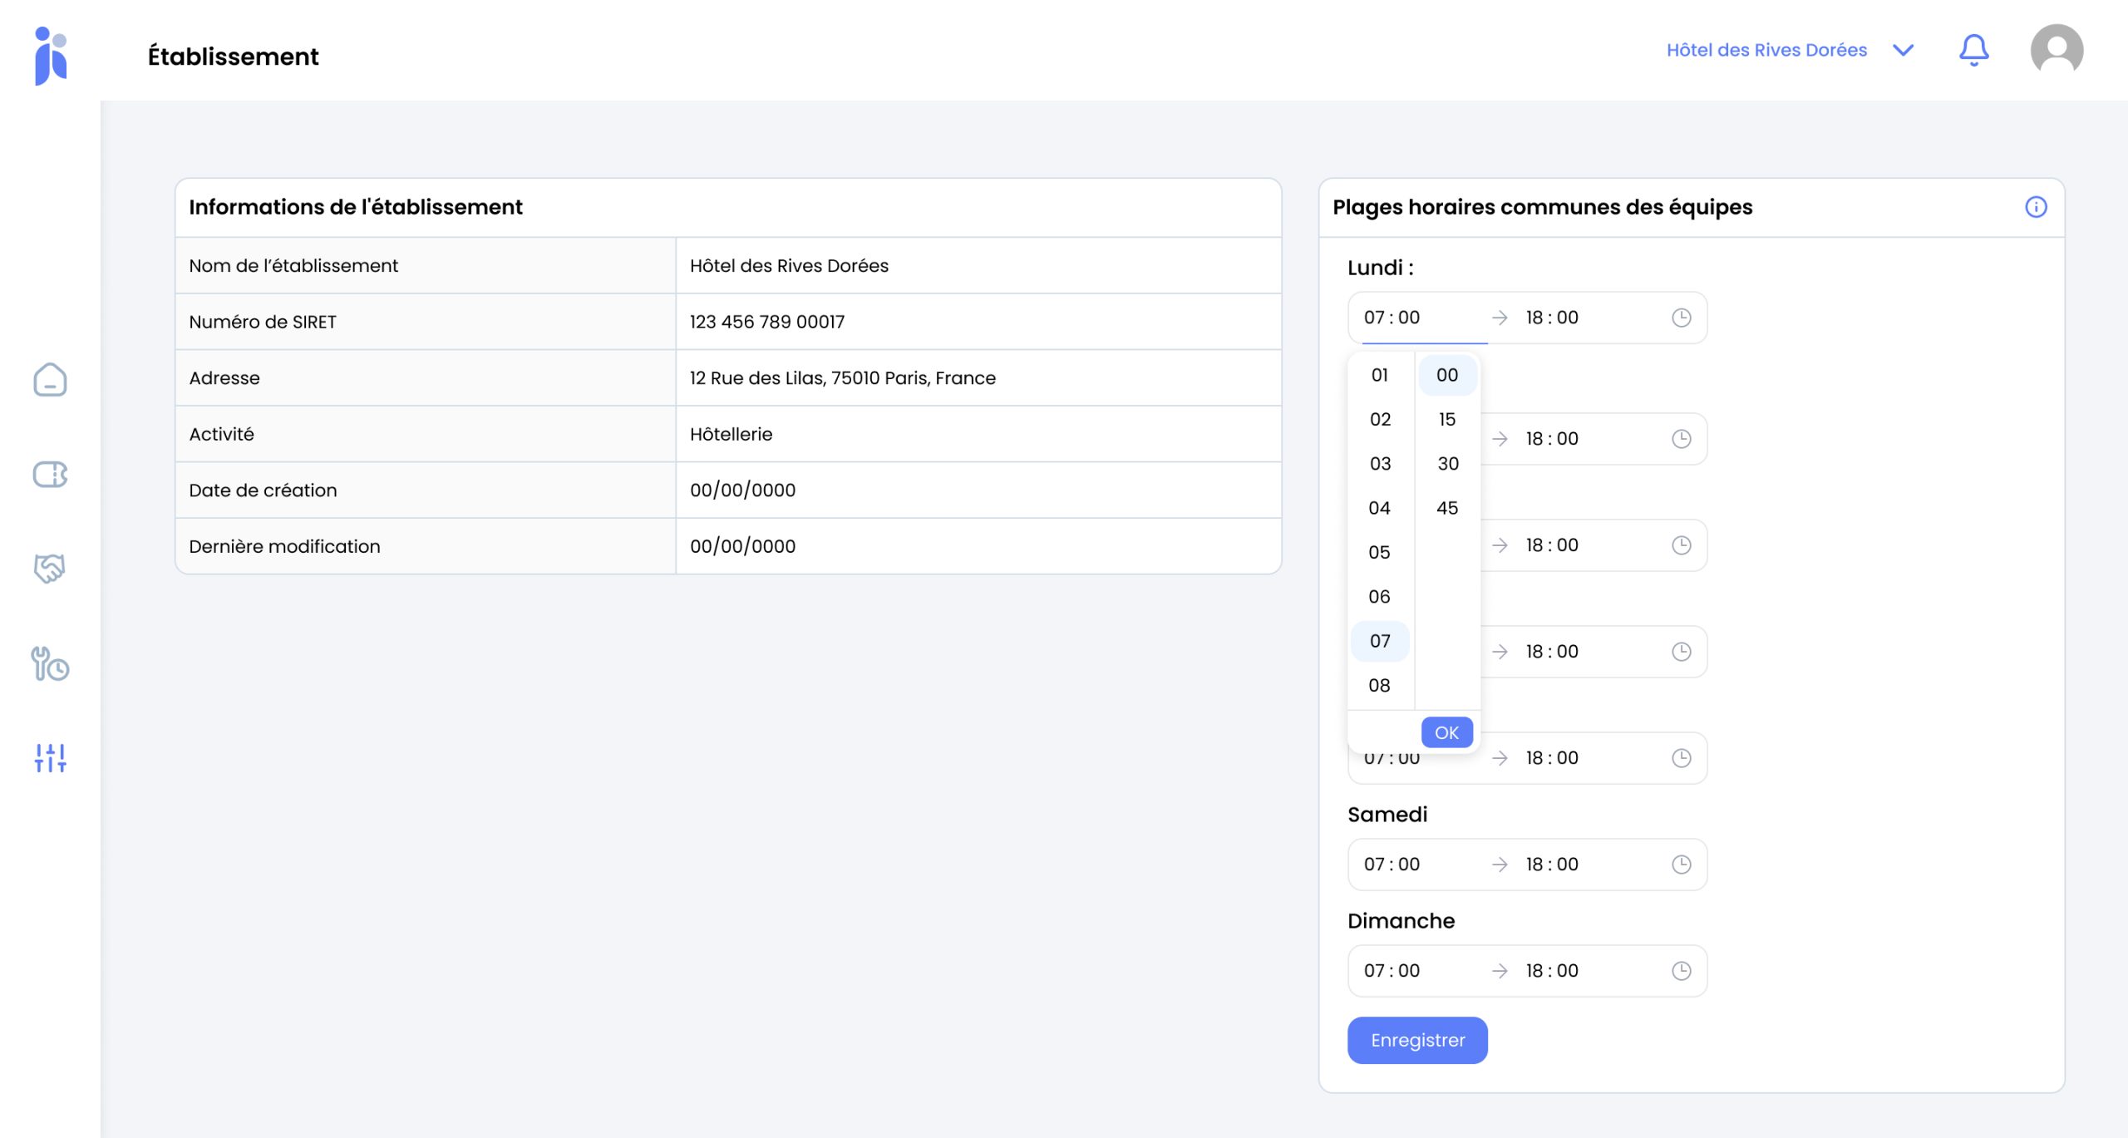The height and width of the screenshot is (1138, 2128).
Task: Confirm time with OK button
Action: click(1446, 732)
